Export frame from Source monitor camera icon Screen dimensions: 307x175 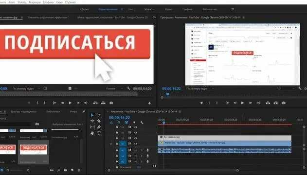pyautogui.click(x=111, y=103)
